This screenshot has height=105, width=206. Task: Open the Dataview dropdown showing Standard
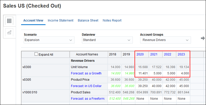107,40
